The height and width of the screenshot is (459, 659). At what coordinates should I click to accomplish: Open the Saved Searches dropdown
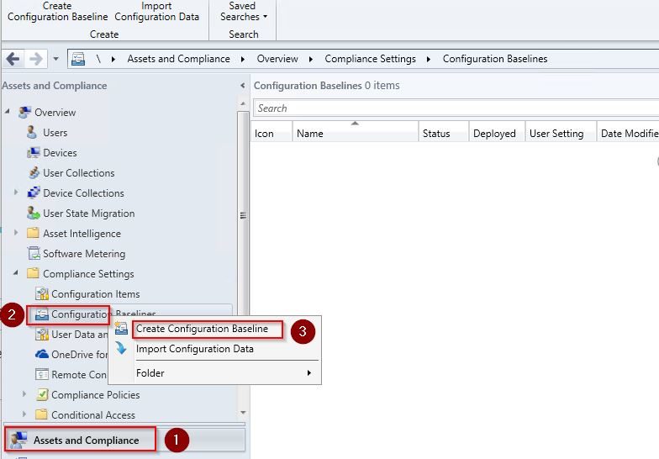[x=243, y=12]
